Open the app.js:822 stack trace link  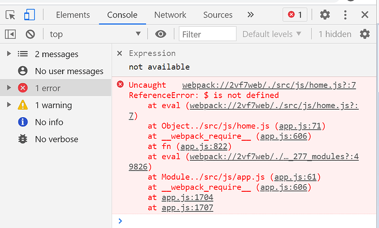204,146
